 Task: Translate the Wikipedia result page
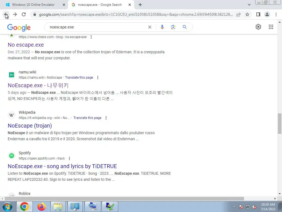pyautogui.click(x=87, y=118)
